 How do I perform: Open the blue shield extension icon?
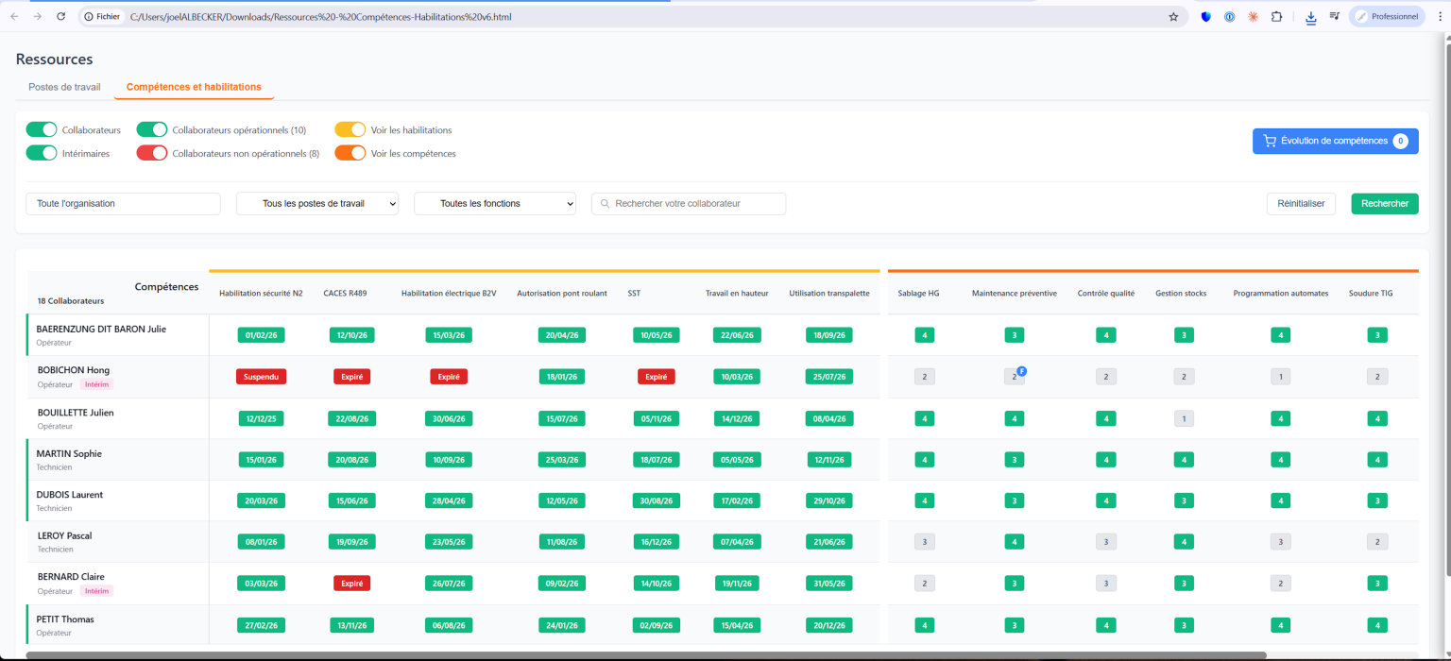coord(1205,17)
